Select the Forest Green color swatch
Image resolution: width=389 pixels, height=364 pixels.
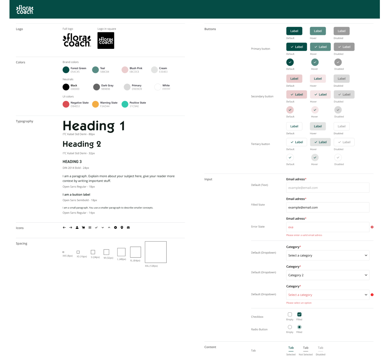66,70
